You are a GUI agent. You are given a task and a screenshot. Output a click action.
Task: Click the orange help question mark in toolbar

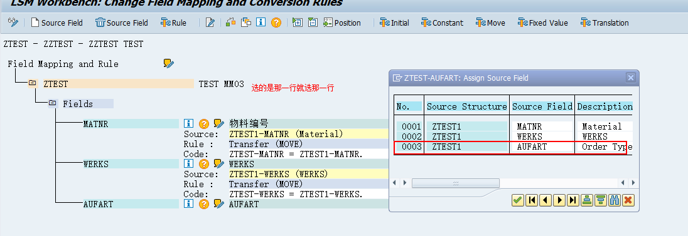click(x=276, y=23)
